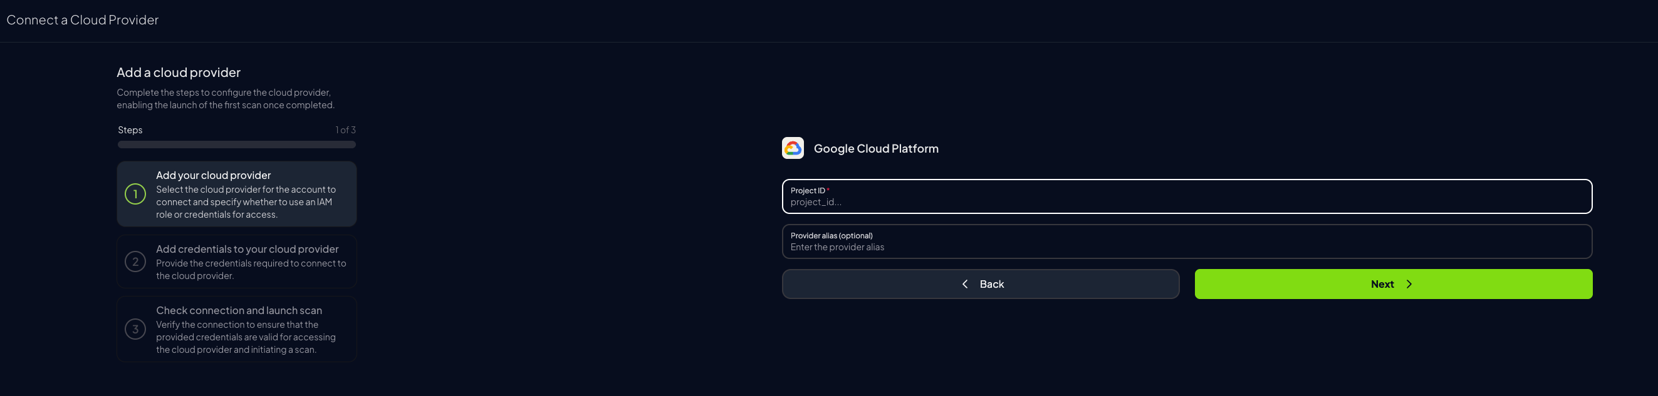Image resolution: width=1658 pixels, height=396 pixels.
Task: Select 'Add credentials to your cloud provider' step
Action: click(237, 261)
